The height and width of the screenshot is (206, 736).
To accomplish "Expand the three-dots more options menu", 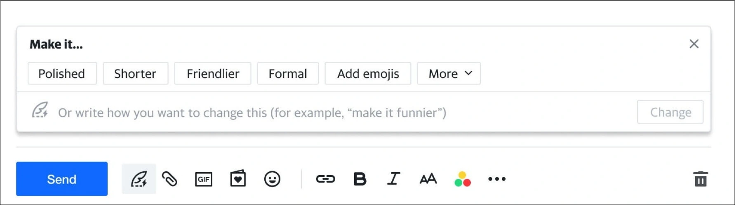I will (x=497, y=179).
